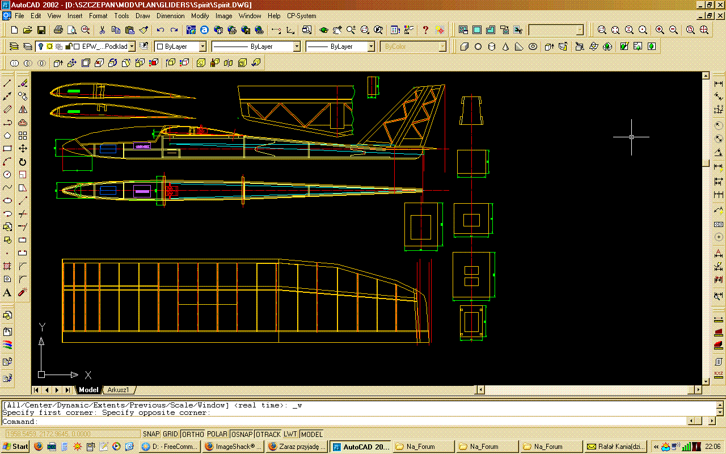
Task: Click the Print icon in the toolbar
Action: coord(58,30)
